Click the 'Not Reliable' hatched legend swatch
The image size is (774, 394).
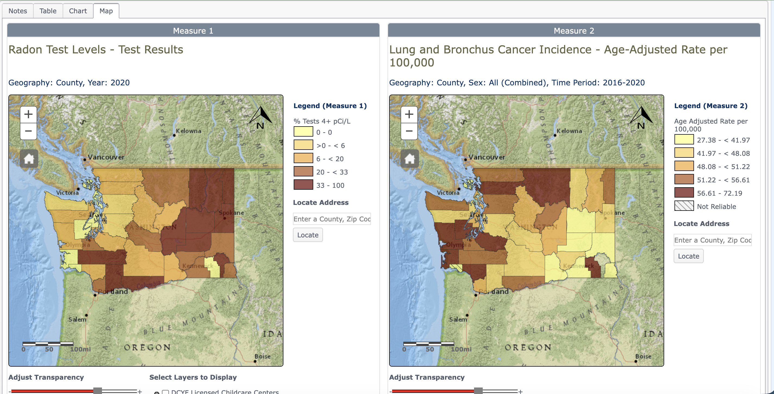coord(684,206)
